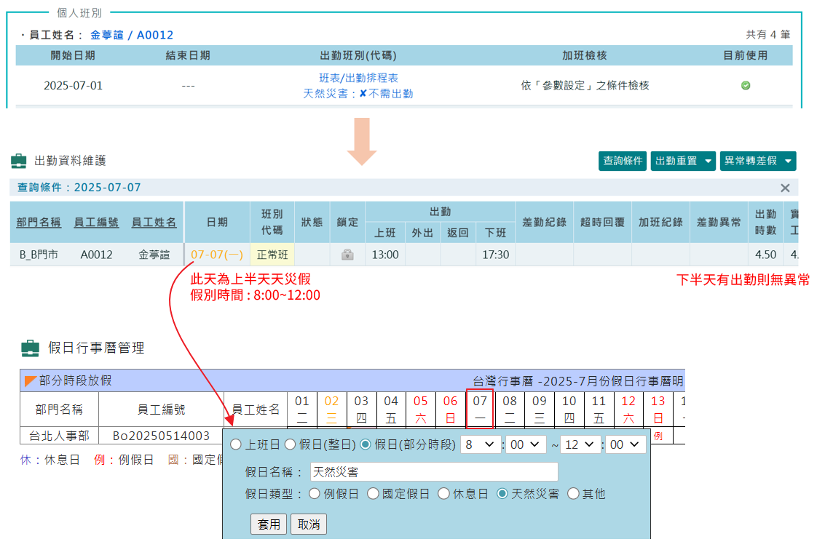Screen dimensions: 825x555
Task: Click the green checkmark under 目前使用
Action: coord(746,85)
